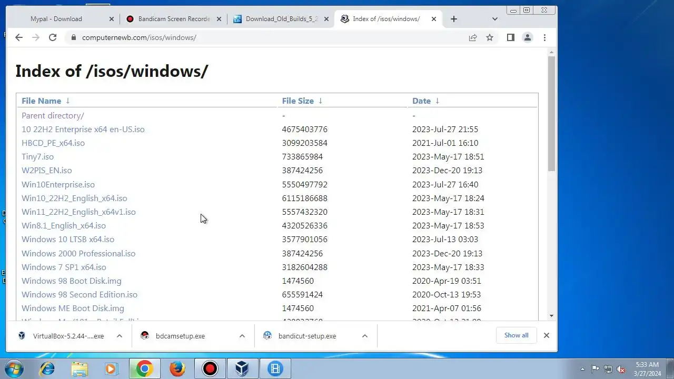Image resolution: width=674 pixels, height=379 pixels.
Task: Switch to Bandicam Screen Recorder tab
Action: pyautogui.click(x=174, y=19)
